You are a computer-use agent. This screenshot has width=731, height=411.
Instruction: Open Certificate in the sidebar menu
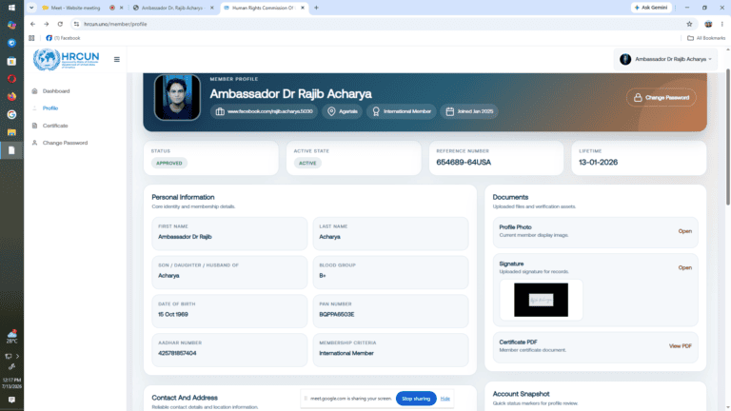coord(55,126)
